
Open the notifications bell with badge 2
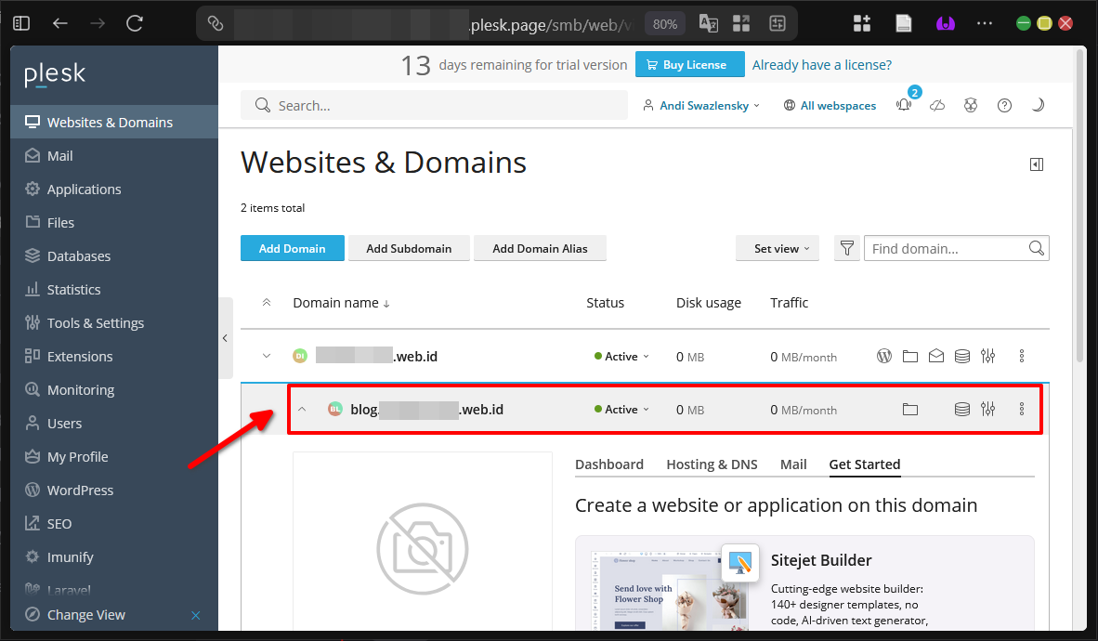tap(903, 105)
